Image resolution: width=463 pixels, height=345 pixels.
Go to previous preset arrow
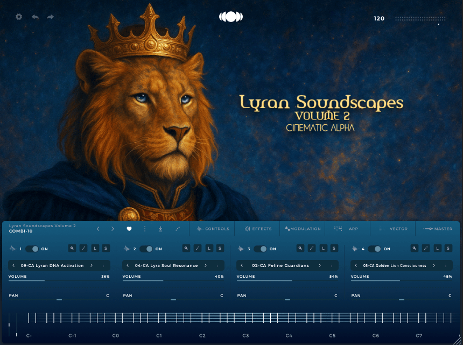[x=99, y=229]
